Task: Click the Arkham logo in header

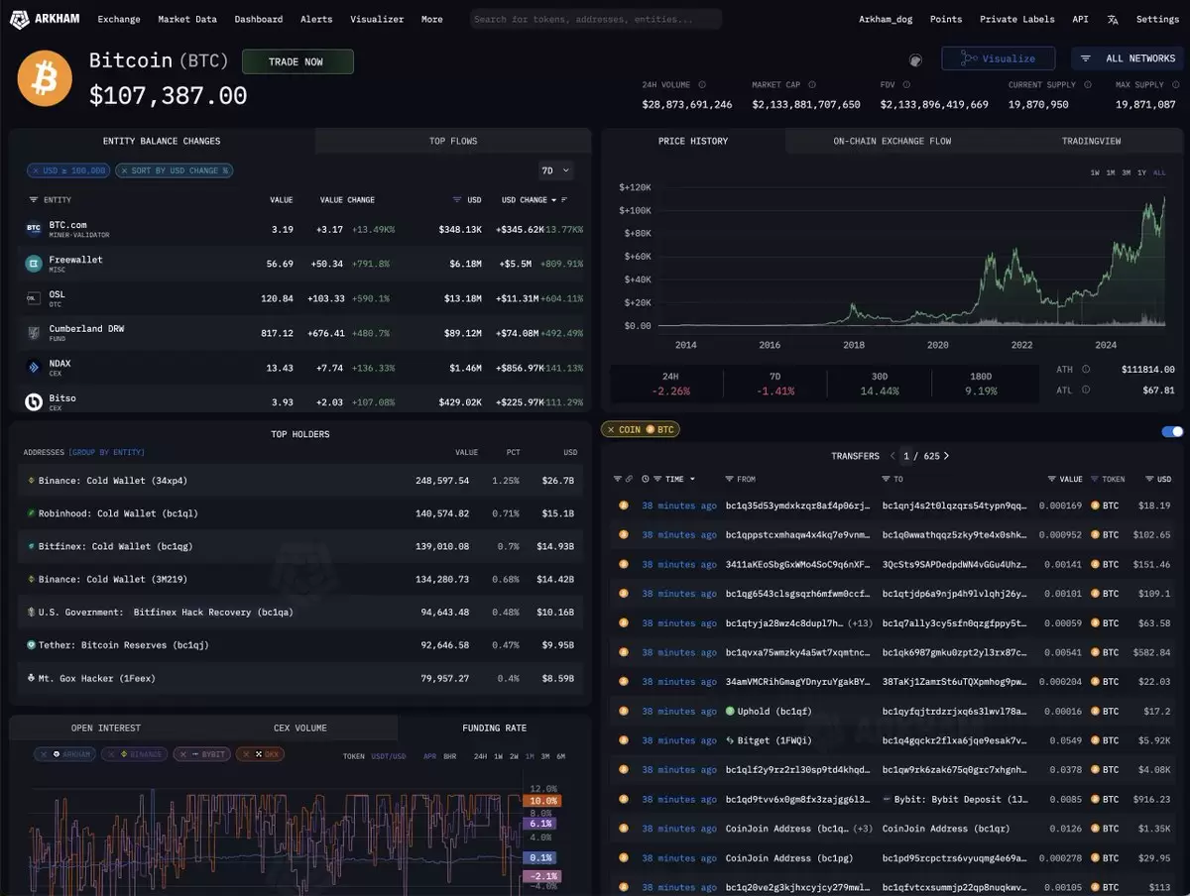Action: click(x=46, y=19)
